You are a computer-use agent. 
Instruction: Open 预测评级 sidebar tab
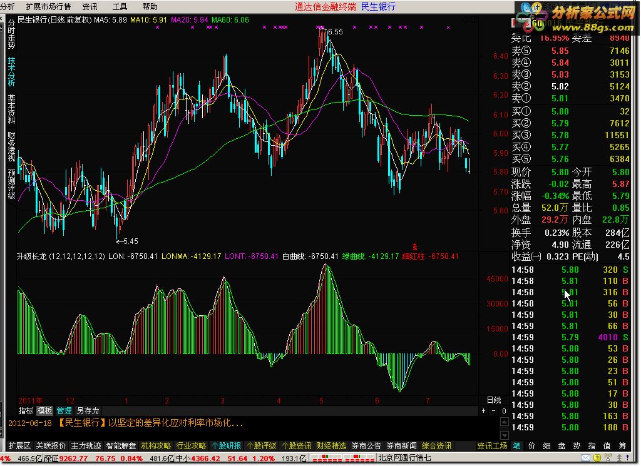coord(11,185)
